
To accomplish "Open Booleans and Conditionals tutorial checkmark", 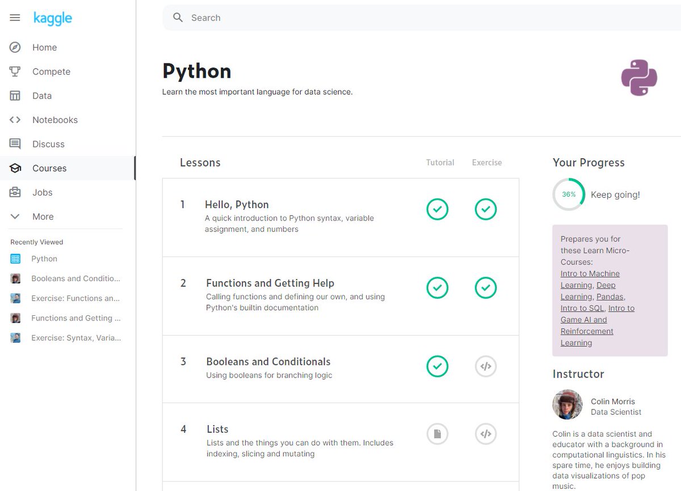I will (437, 366).
